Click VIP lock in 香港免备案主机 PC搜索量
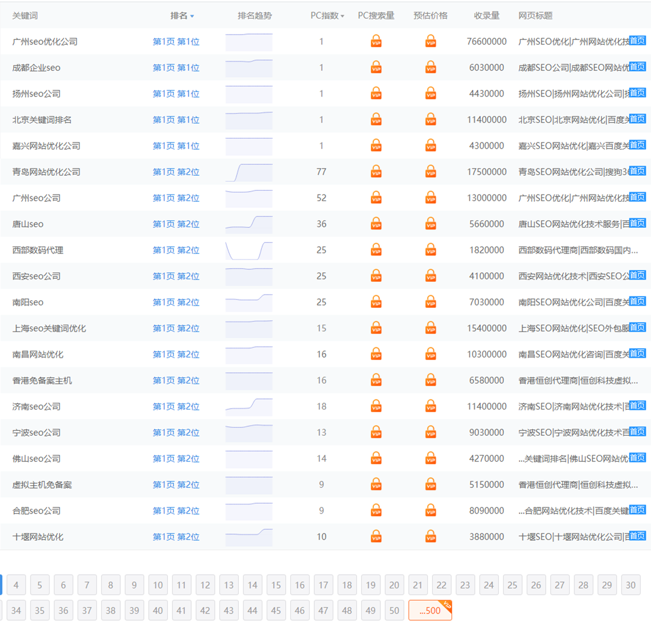651x628 pixels. pos(376,381)
